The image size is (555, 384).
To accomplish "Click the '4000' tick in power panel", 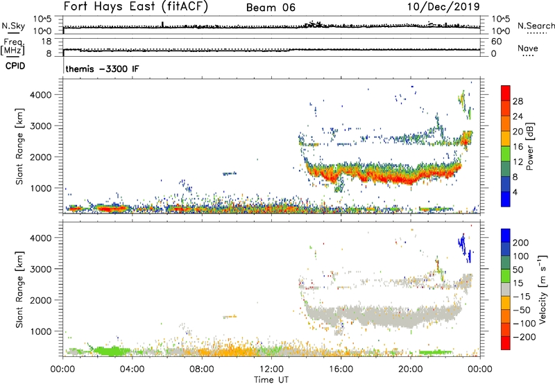I will click(x=41, y=95).
